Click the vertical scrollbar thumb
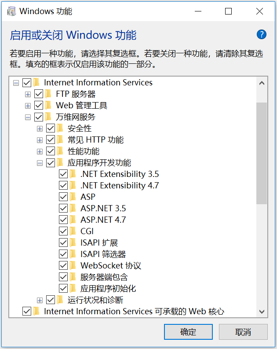Viewport: 277px width, 349px height. (x=262, y=153)
